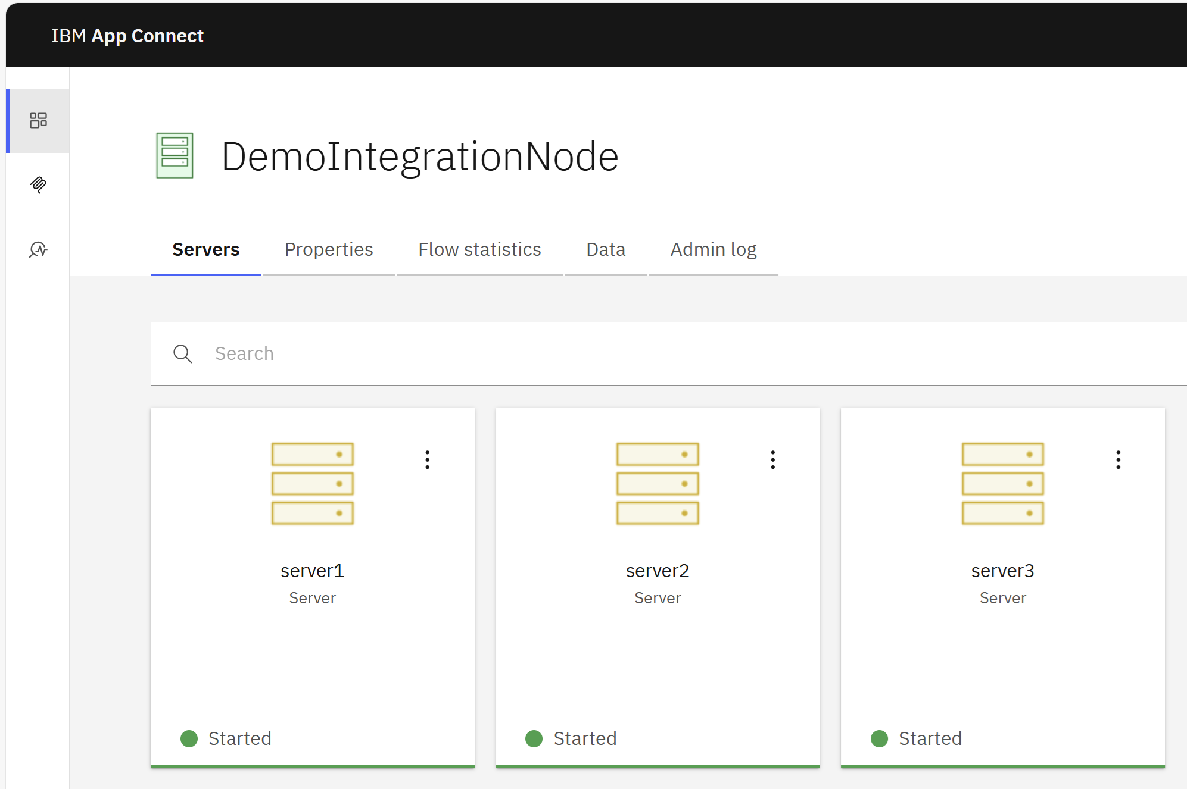Switch to the Properties tab
Viewport: 1187px width, 789px height.
[x=329, y=249]
